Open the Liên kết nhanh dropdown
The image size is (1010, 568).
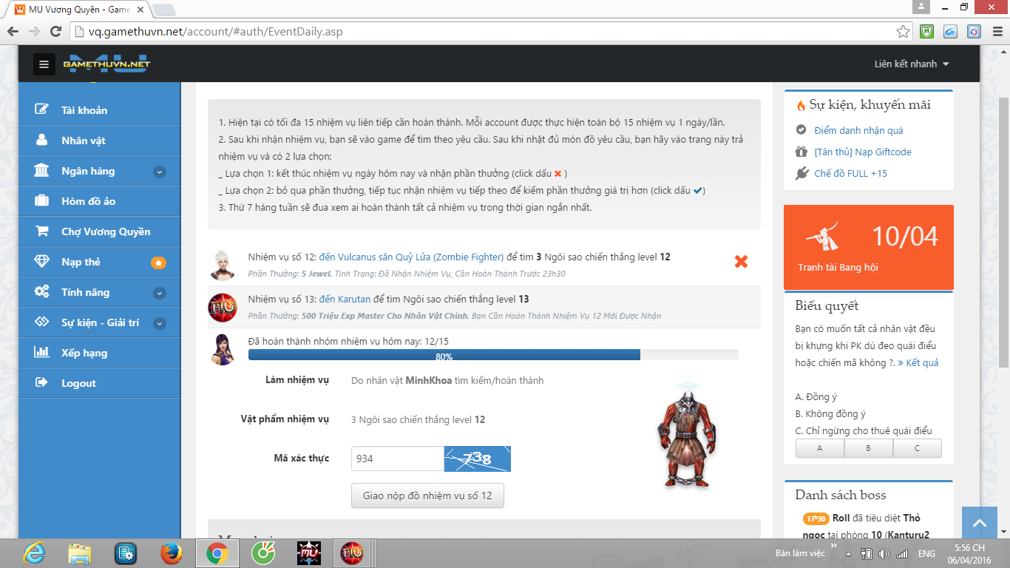point(911,64)
